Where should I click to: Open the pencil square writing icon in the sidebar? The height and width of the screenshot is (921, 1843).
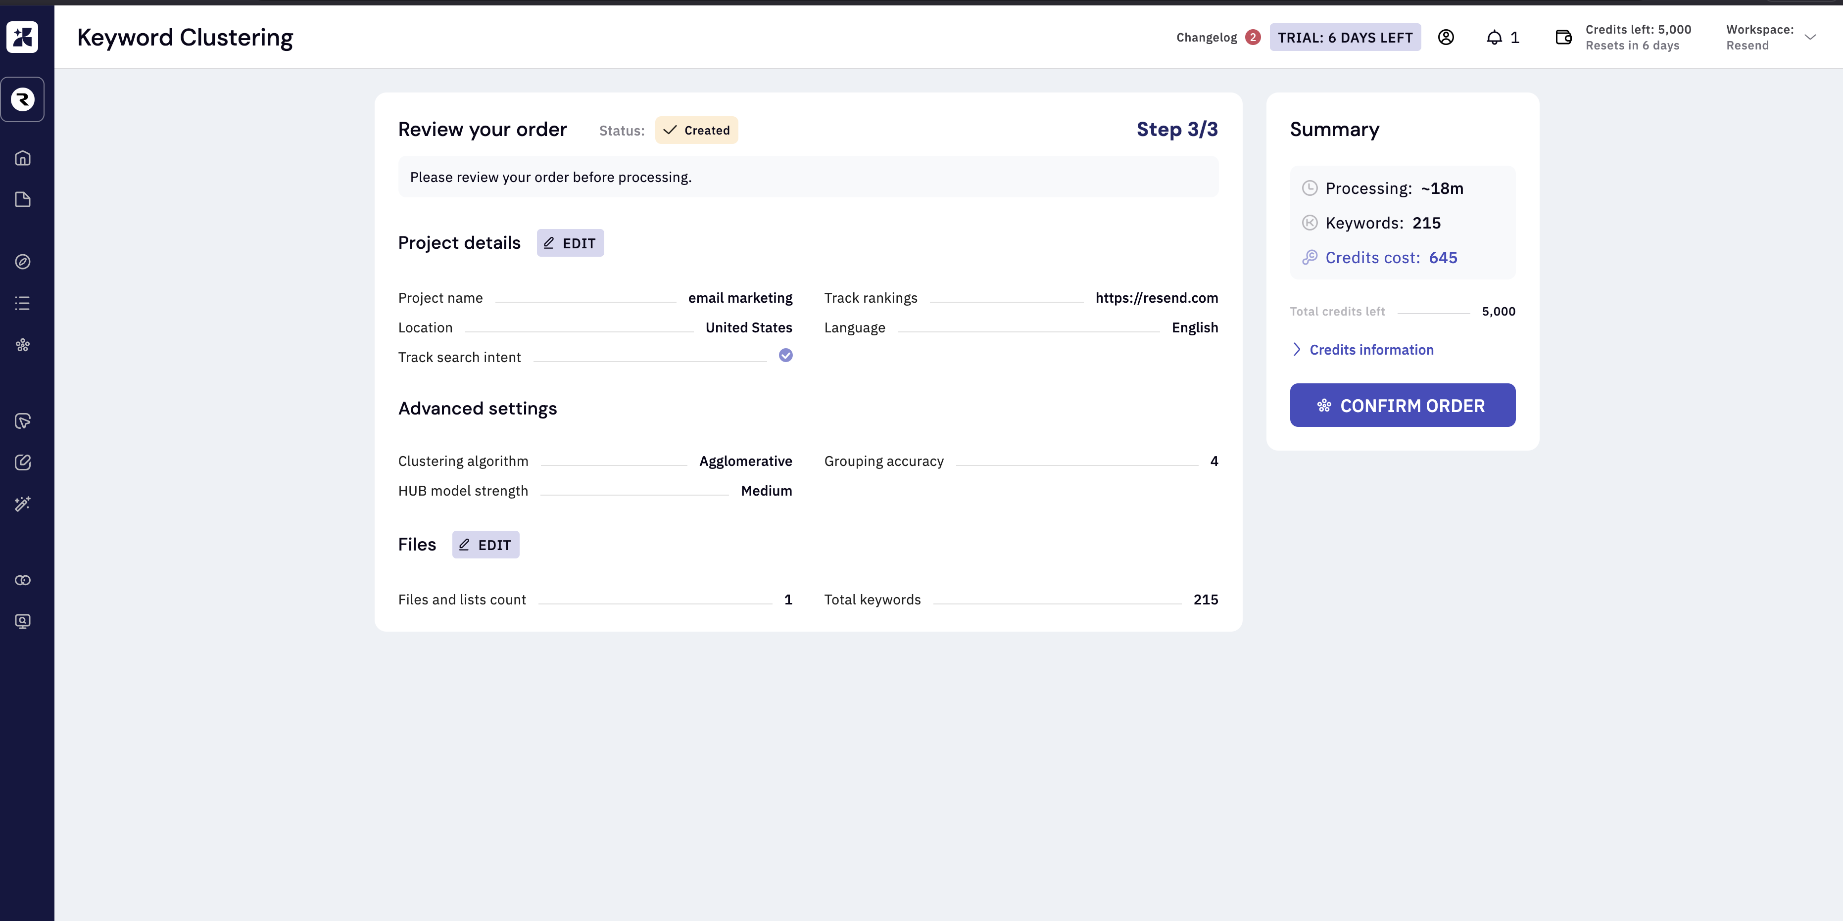(x=23, y=462)
